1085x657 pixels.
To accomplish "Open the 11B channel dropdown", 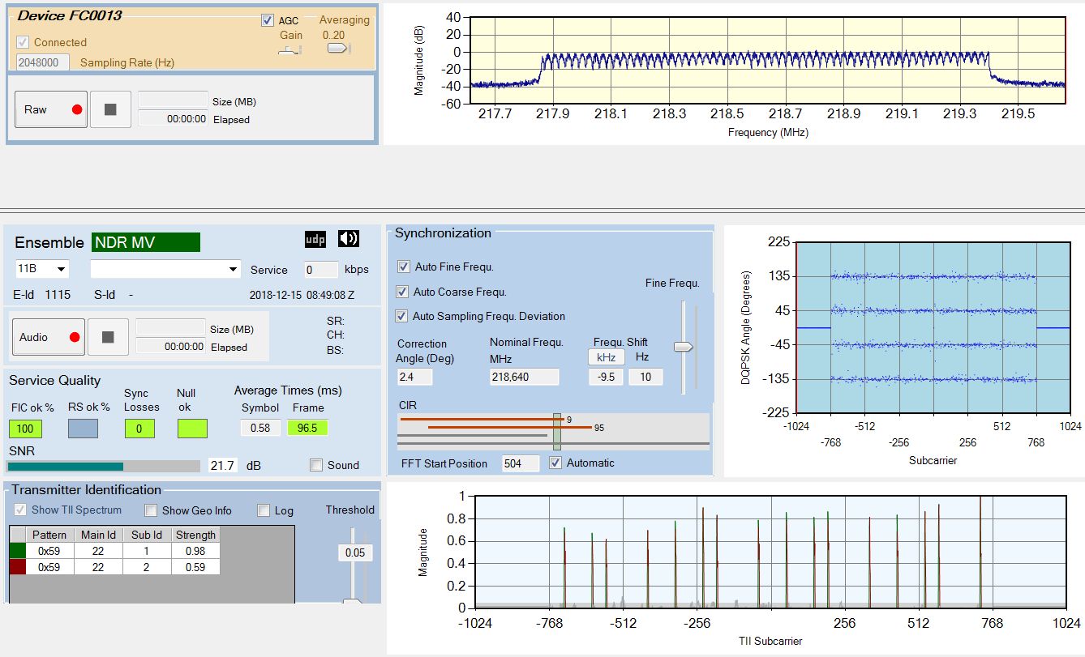I will [x=42, y=269].
